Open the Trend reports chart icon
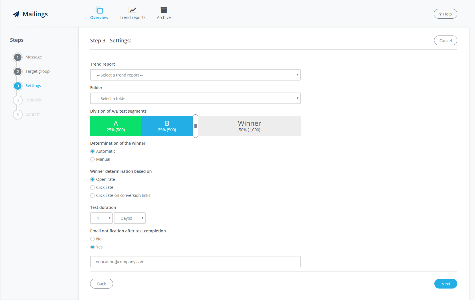The width and height of the screenshot is (475, 300). pos(132,10)
